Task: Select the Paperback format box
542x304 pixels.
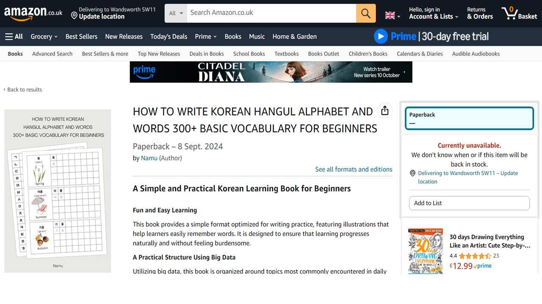Action: tap(469, 118)
